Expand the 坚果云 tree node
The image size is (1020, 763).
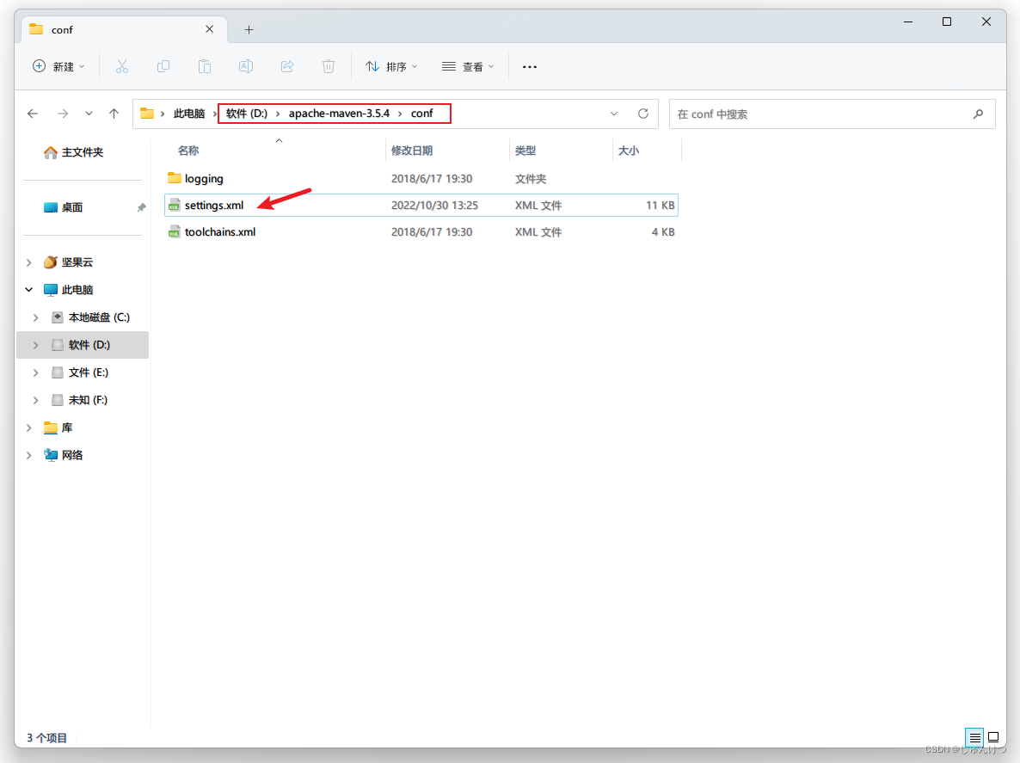[x=28, y=262]
